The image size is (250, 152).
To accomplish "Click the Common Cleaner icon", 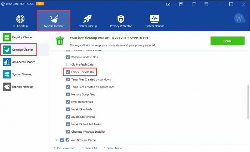I will [x=7, y=50].
